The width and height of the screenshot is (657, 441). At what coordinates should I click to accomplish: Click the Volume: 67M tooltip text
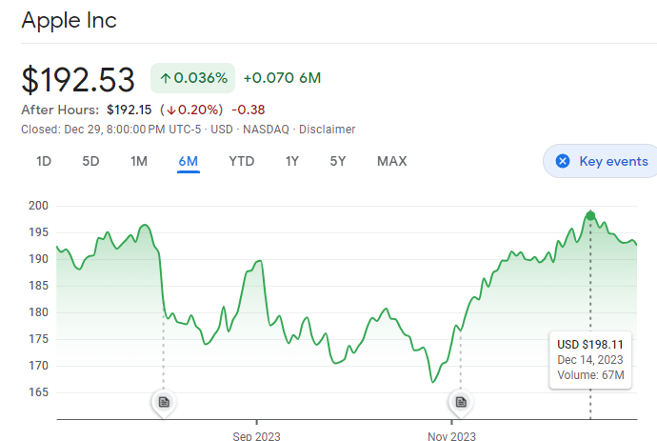[590, 374]
